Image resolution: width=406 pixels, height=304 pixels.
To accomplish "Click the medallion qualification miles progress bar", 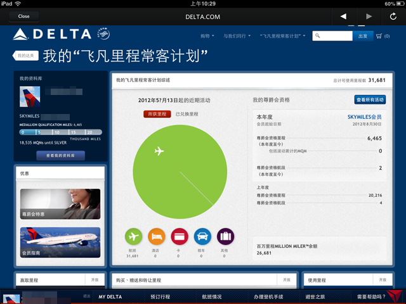I will tap(61, 132).
